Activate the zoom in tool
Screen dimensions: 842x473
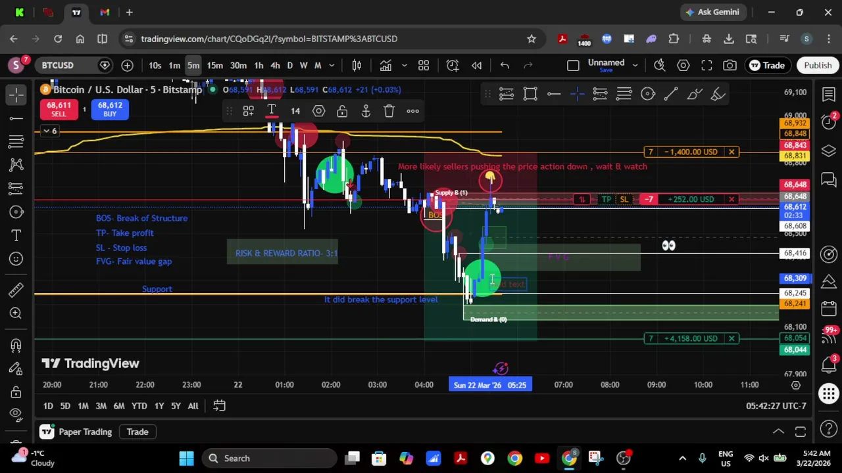pos(16,313)
